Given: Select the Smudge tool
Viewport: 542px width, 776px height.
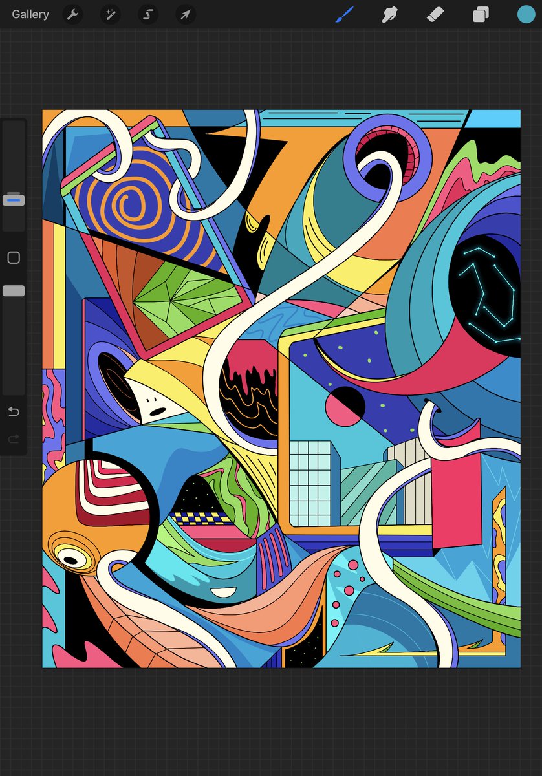Looking at the screenshot, I should click(x=389, y=14).
